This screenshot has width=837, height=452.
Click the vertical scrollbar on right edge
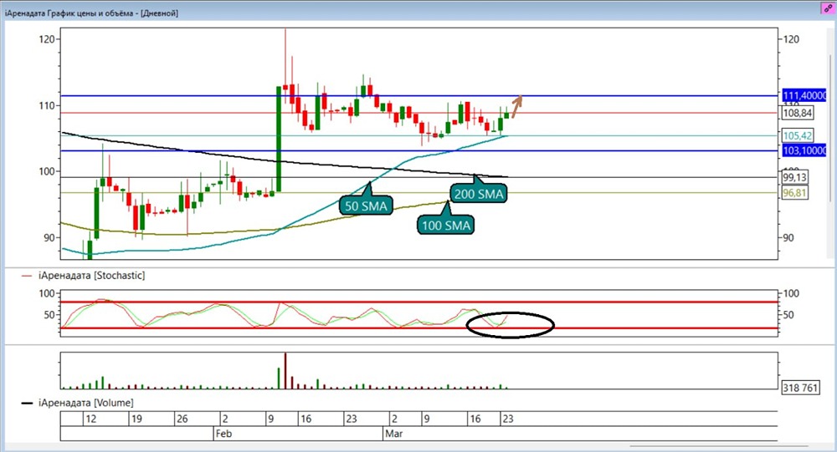click(x=830, y=128)
